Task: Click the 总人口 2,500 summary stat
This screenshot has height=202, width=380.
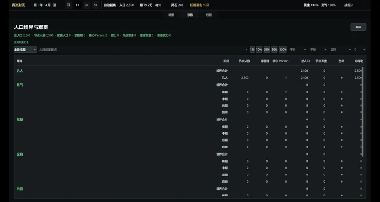Action: 22,35
